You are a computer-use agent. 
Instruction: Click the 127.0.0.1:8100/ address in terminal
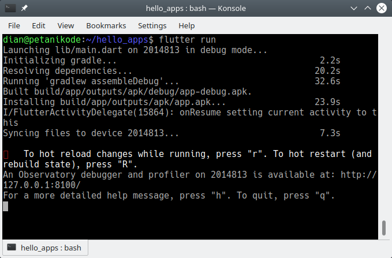click(42, 185)
